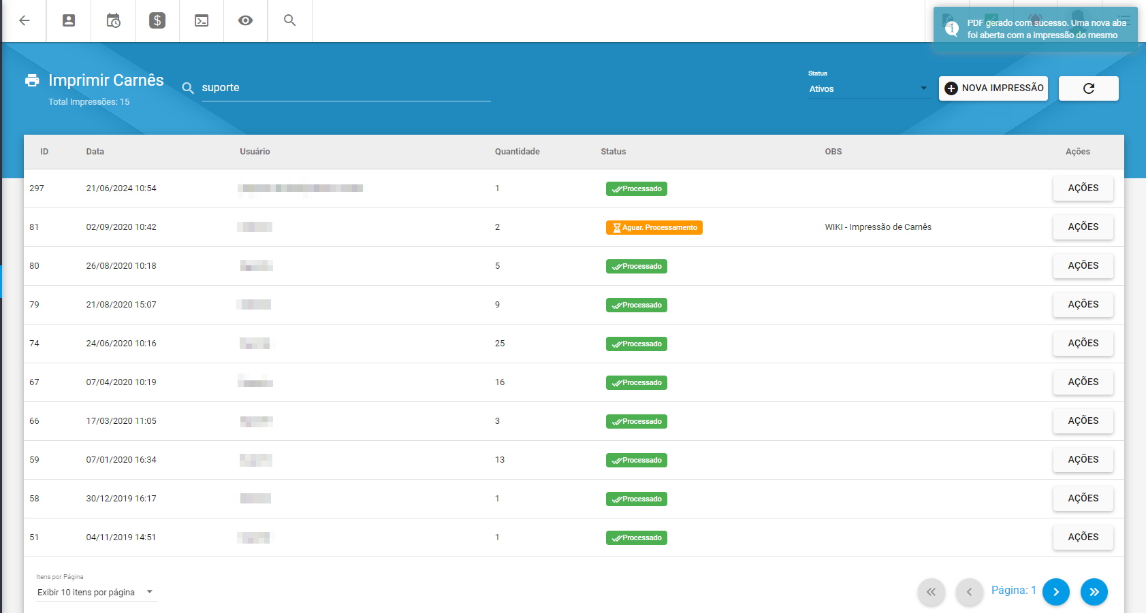
Task: Open AÇÕES for record 59
Action: (x=1083, y=460)
